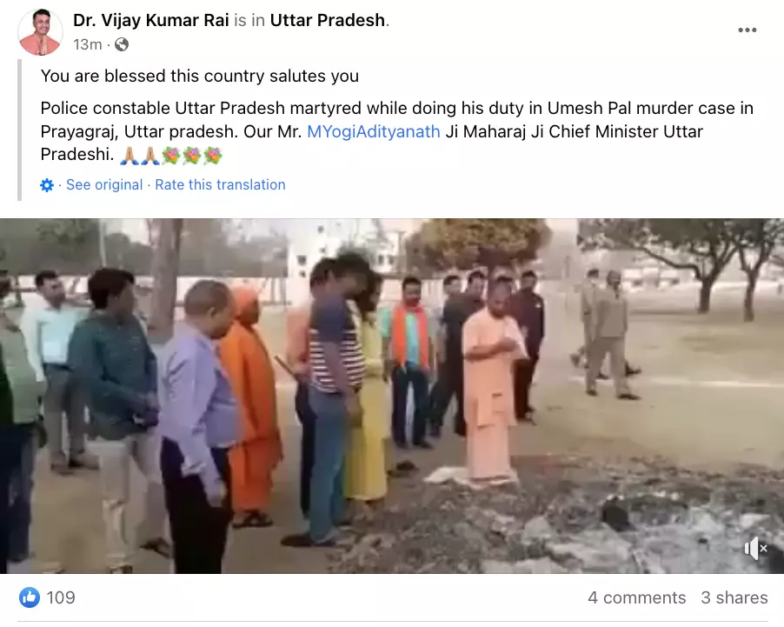Play the video of the gathered crowd

[x=392, y=396]
